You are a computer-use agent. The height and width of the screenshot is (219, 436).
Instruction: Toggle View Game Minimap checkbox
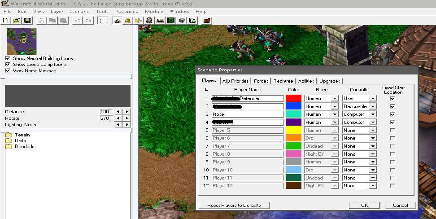(x=8, y=70)
